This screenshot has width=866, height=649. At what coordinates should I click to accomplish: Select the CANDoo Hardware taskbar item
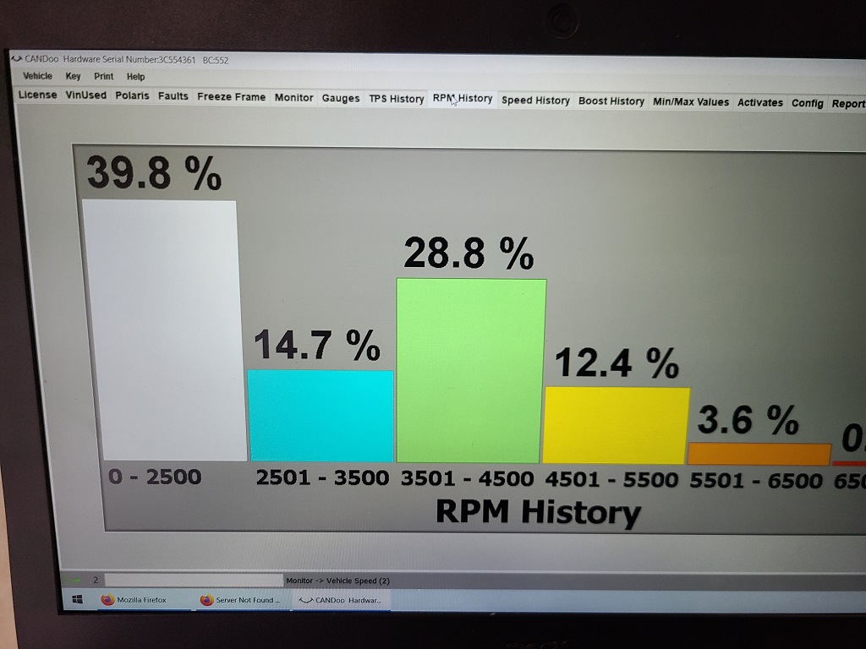click(x=340, y=600)
